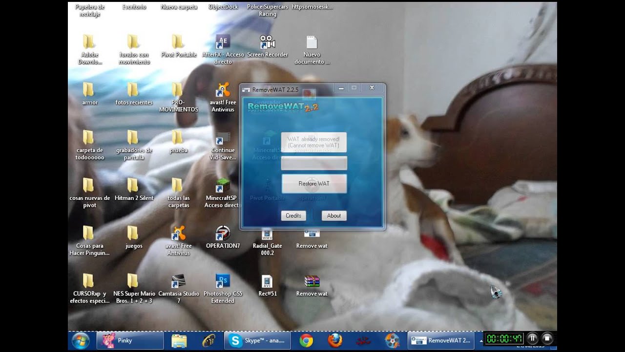Select the 'juegos' folder icon

133,233
